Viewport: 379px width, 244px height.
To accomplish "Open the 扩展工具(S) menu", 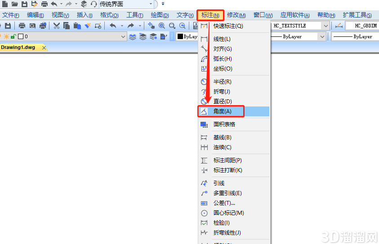I will point(357,15).
